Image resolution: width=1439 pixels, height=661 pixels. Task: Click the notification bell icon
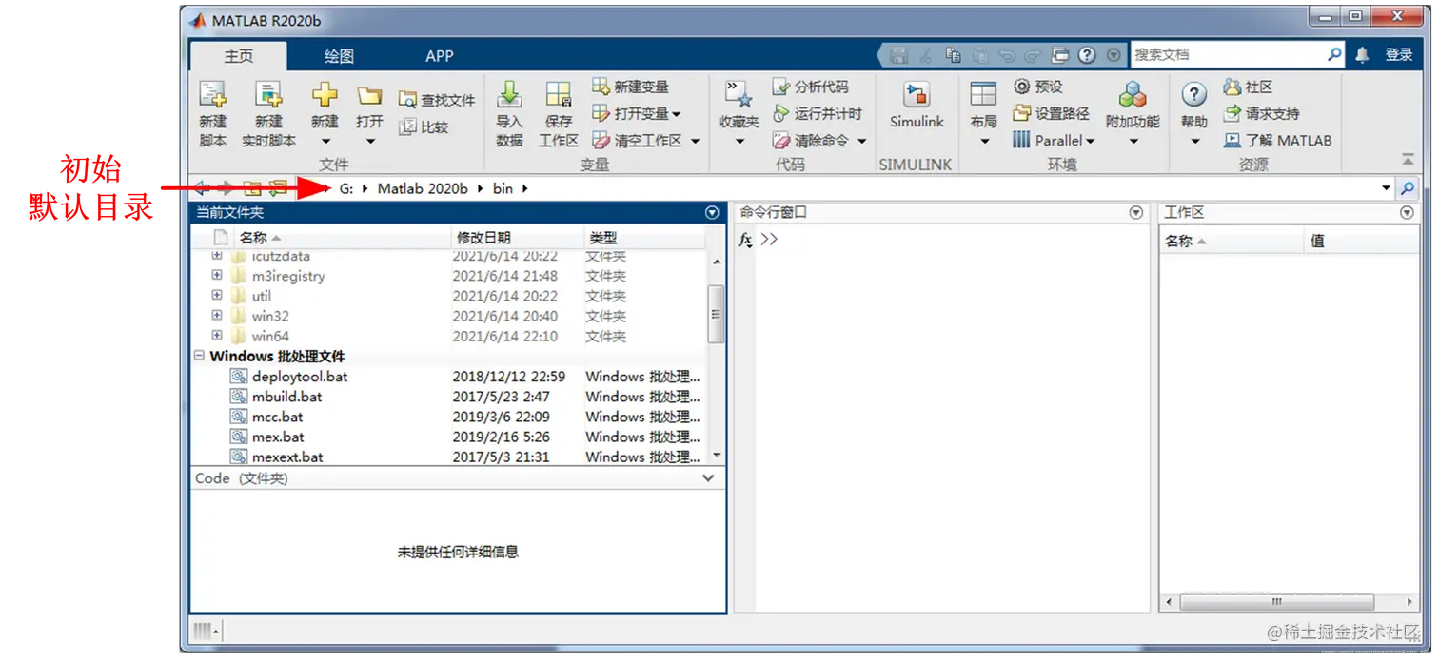pos(1362,55)
